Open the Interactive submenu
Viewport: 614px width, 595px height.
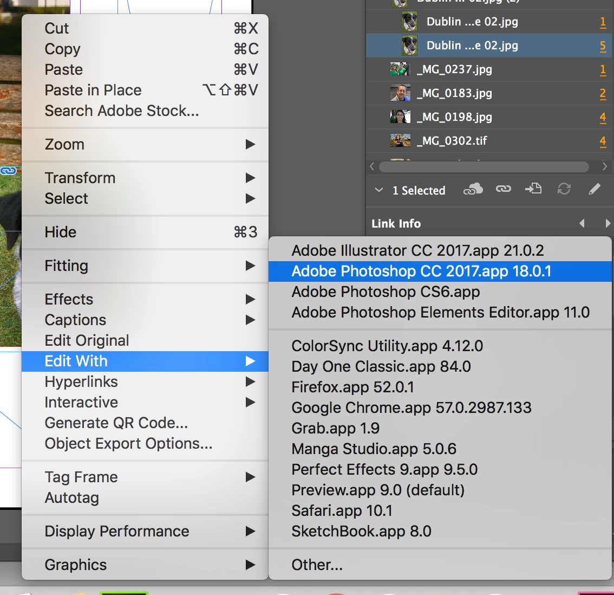[x=145, y=402]
